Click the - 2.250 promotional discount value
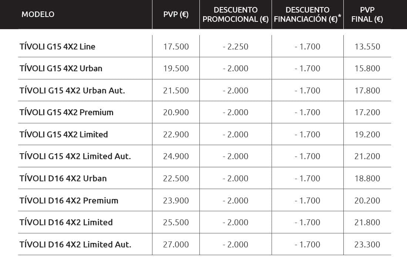The image size is (407, 257). pos(235,47)
